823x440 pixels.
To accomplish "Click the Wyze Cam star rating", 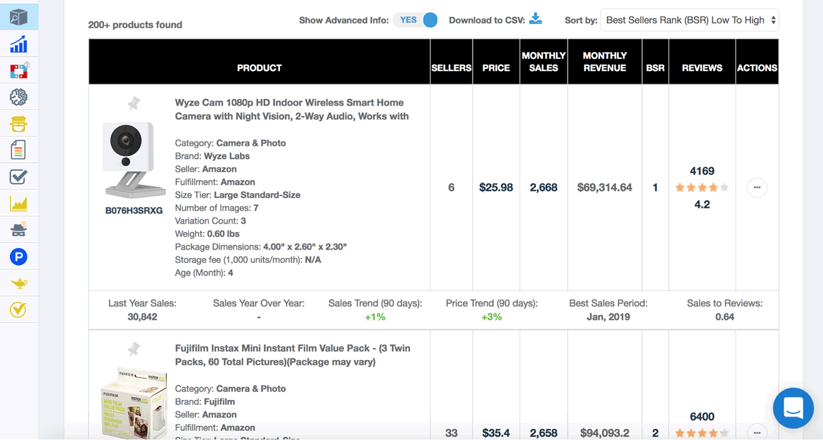I will (x=702, y=187).
